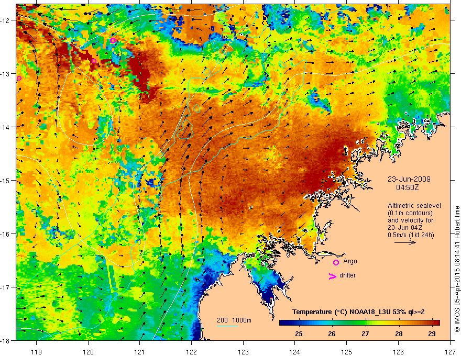Click the latitude axis label '-12'
Image resolution: width=461 pixels, height=356 pixels.
tap(5, 20)
